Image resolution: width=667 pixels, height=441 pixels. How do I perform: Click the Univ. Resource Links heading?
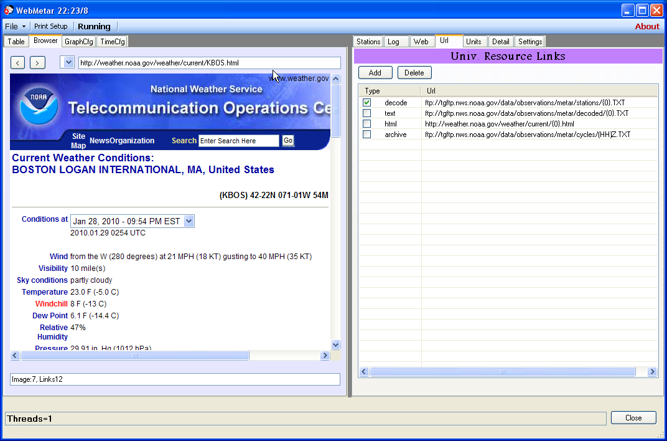(x=508, y=56)
